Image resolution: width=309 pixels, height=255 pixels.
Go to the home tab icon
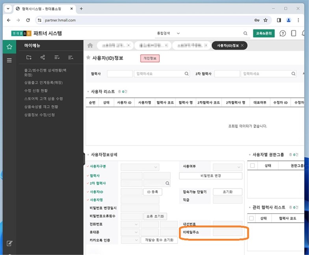click(90, 46)
